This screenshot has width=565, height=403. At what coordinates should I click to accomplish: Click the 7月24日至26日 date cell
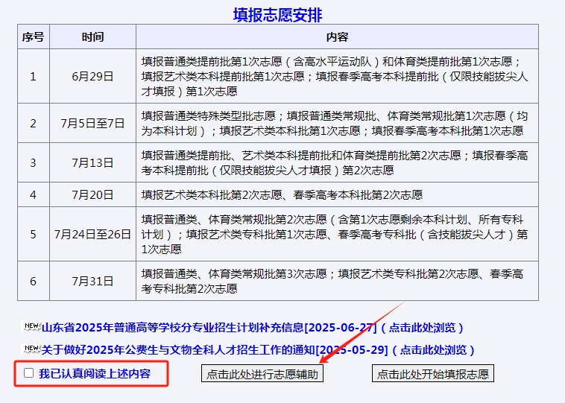(x=92, y=234)
